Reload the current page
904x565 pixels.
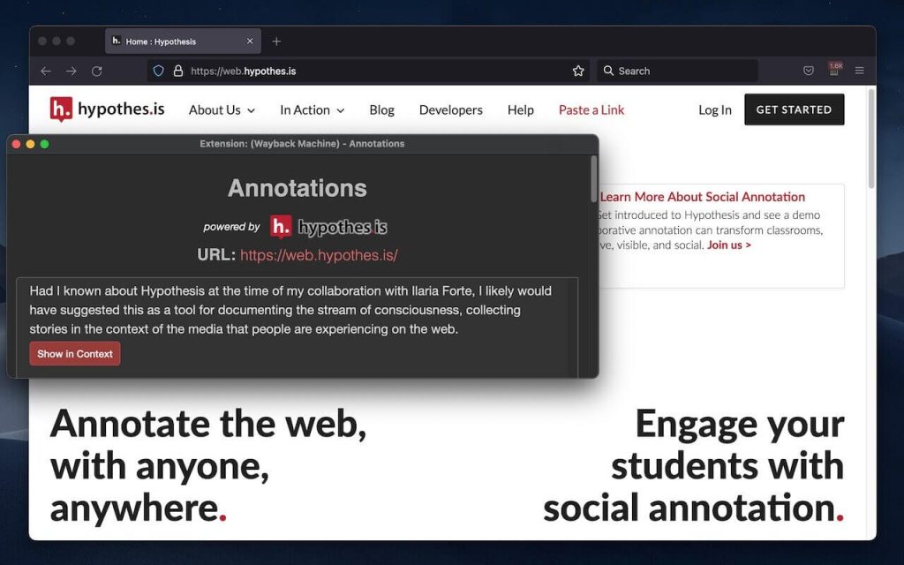coord(97,71)
